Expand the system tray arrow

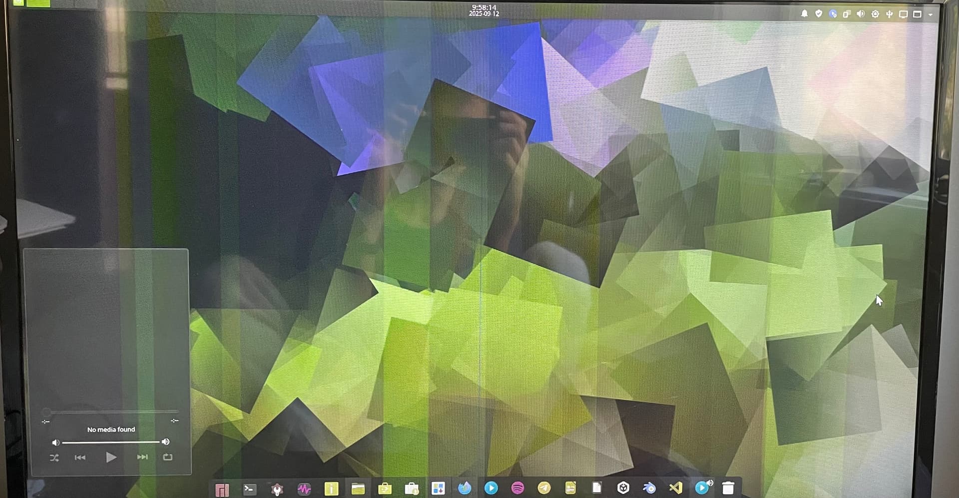(x=931, y=15)
